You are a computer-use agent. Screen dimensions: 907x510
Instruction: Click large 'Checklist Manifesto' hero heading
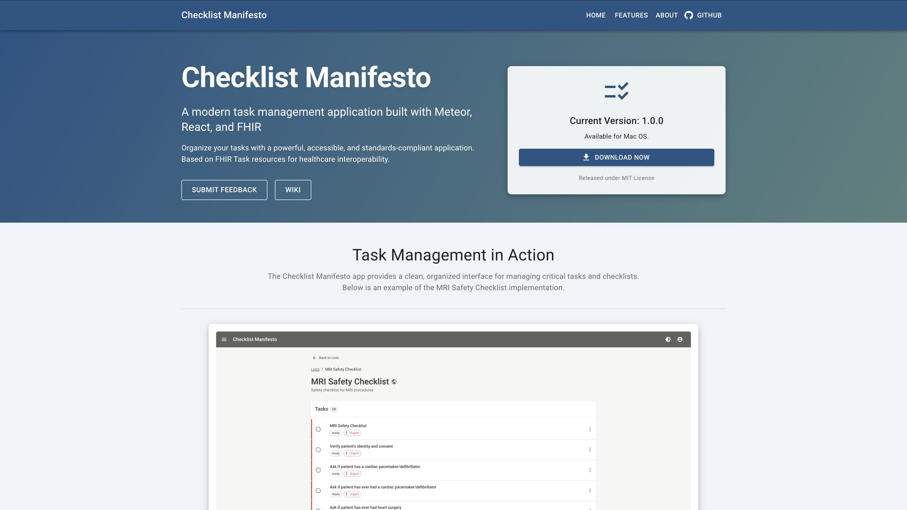point(306,77)
